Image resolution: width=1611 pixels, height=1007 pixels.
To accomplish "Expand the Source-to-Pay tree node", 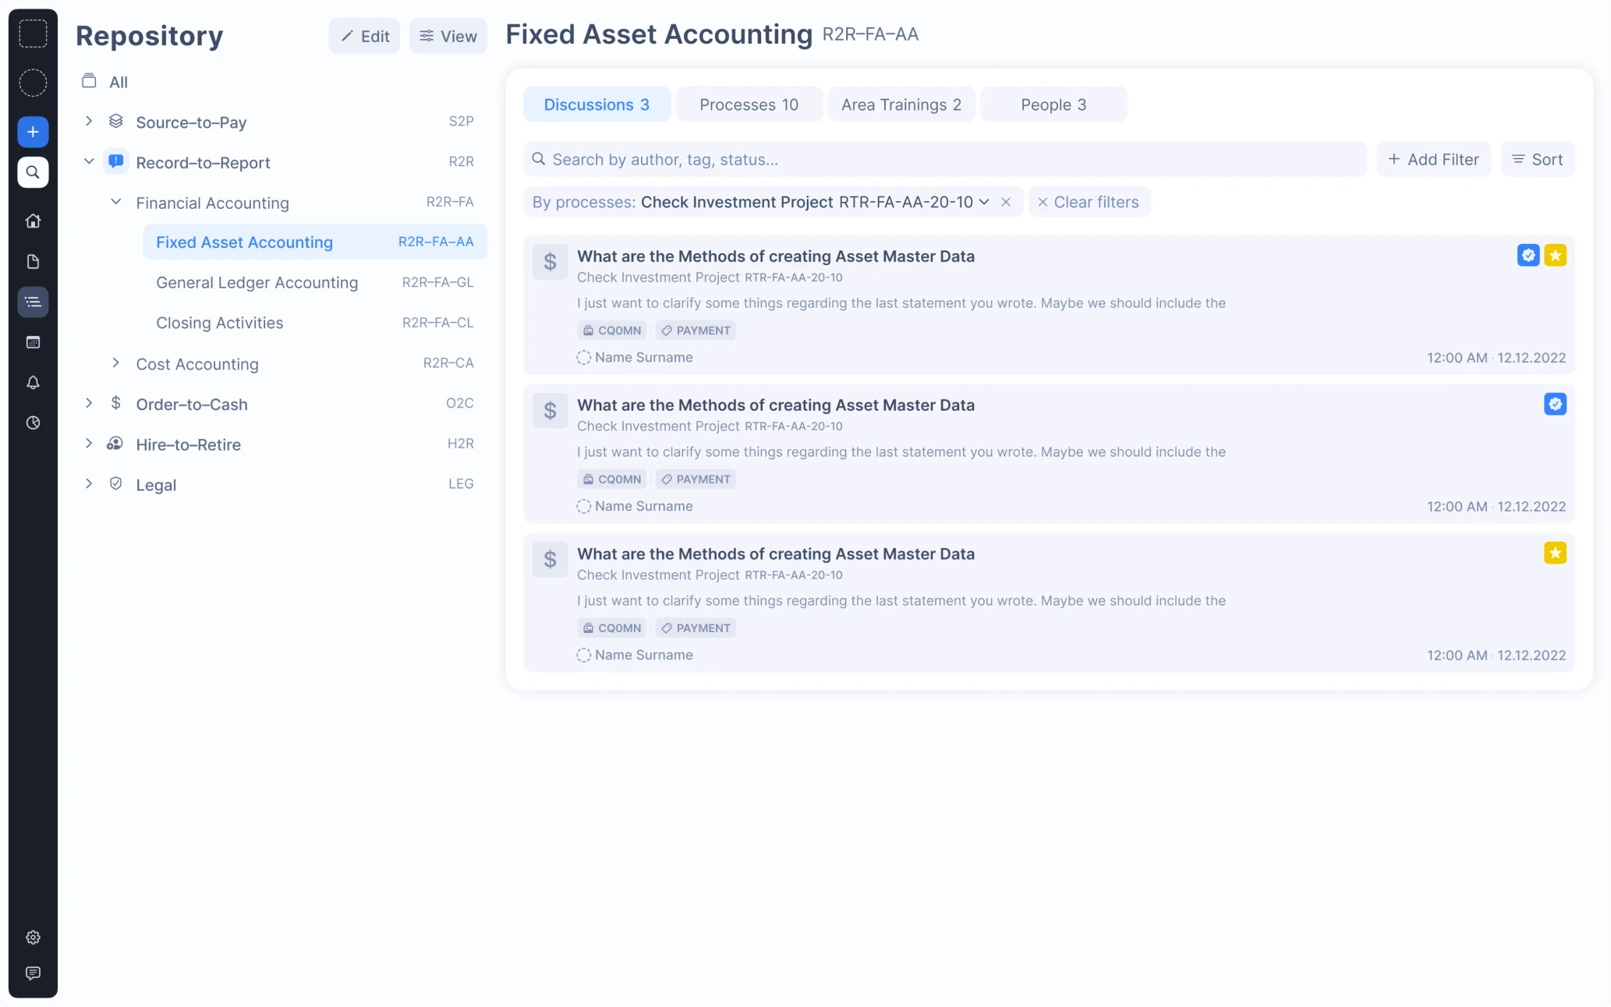I will pos(88,122).
